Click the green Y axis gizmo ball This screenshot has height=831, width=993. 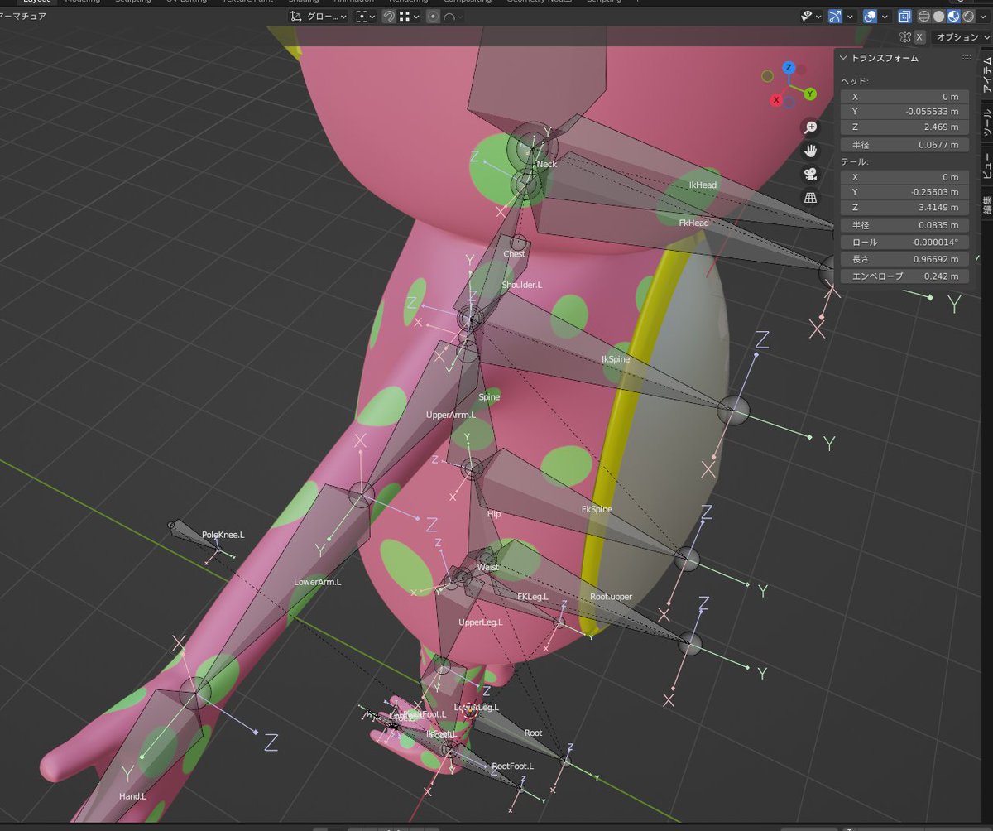pos(810,94)
